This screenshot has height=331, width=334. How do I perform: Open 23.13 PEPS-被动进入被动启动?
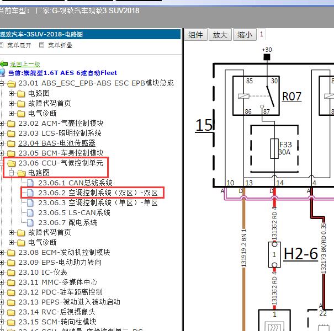pos(70,302)
